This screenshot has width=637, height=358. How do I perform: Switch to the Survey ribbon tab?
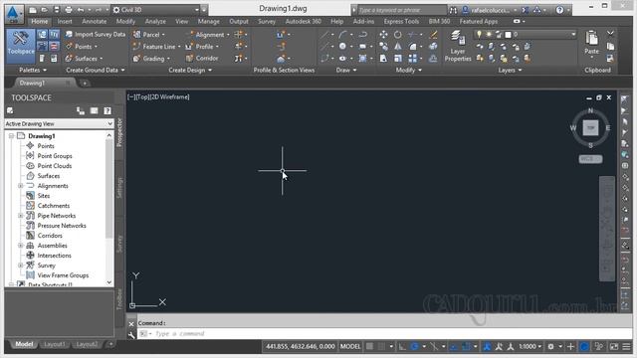coord(267,22)
